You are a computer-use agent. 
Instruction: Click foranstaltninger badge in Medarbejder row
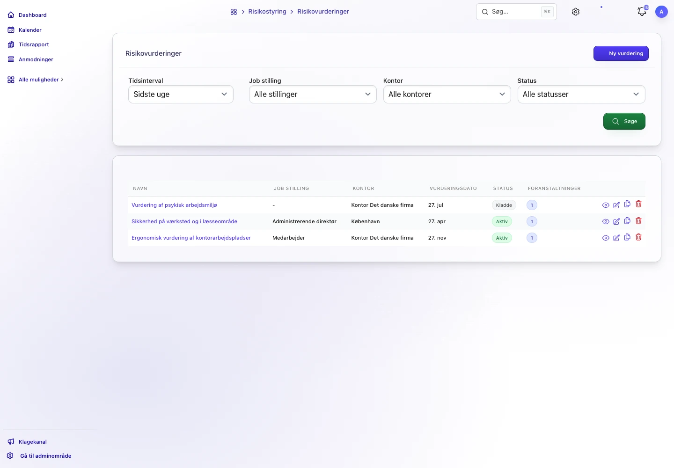tap(532, 238)
